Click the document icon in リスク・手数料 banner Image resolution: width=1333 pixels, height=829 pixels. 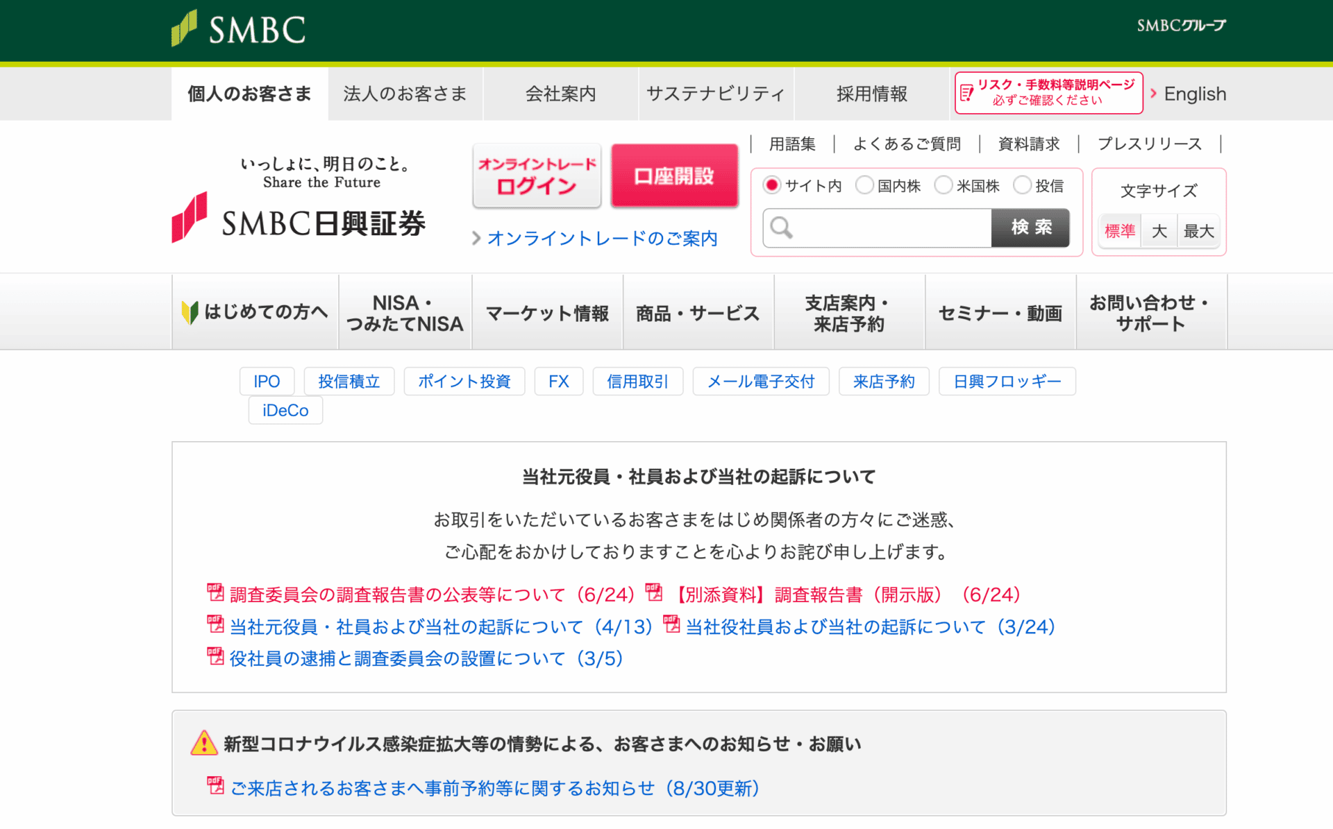[x=966, y=92]
